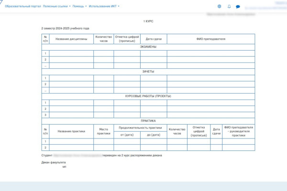Open the language selector globe icon
This screenshot has height=191, width=287.
coord(220,6)
